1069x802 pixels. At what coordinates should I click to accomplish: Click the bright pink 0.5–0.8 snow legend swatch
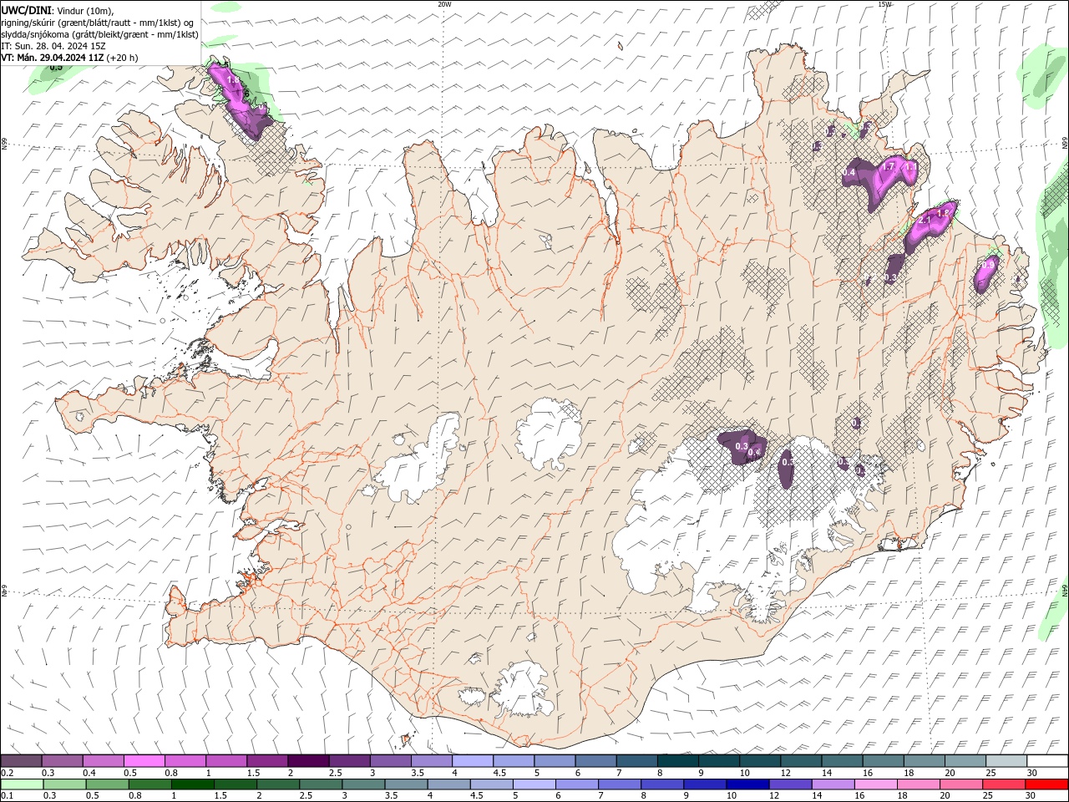144,760
